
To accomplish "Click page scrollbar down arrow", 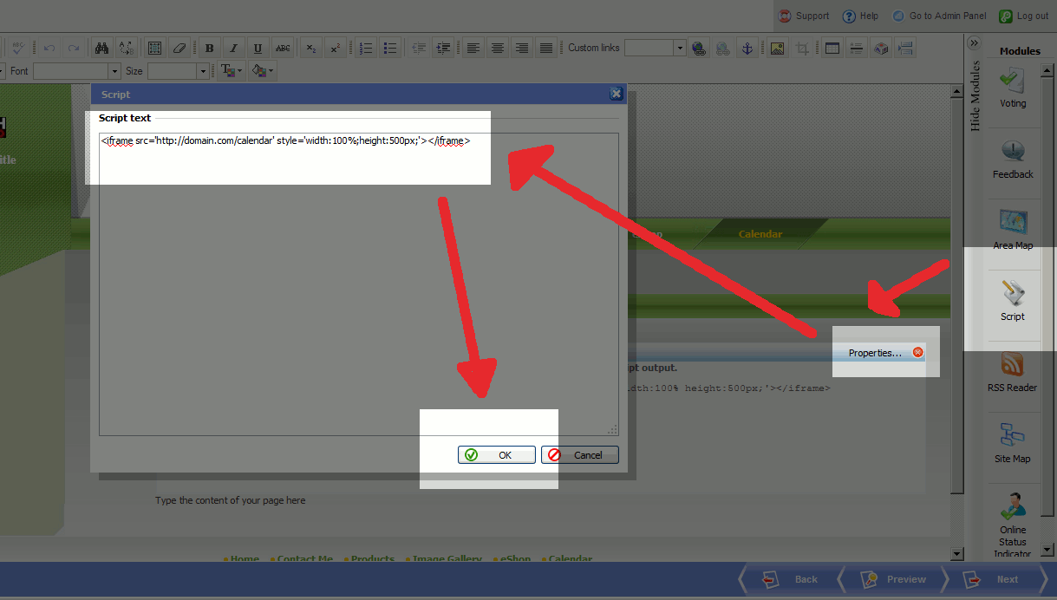I will (x=957, y=554).
